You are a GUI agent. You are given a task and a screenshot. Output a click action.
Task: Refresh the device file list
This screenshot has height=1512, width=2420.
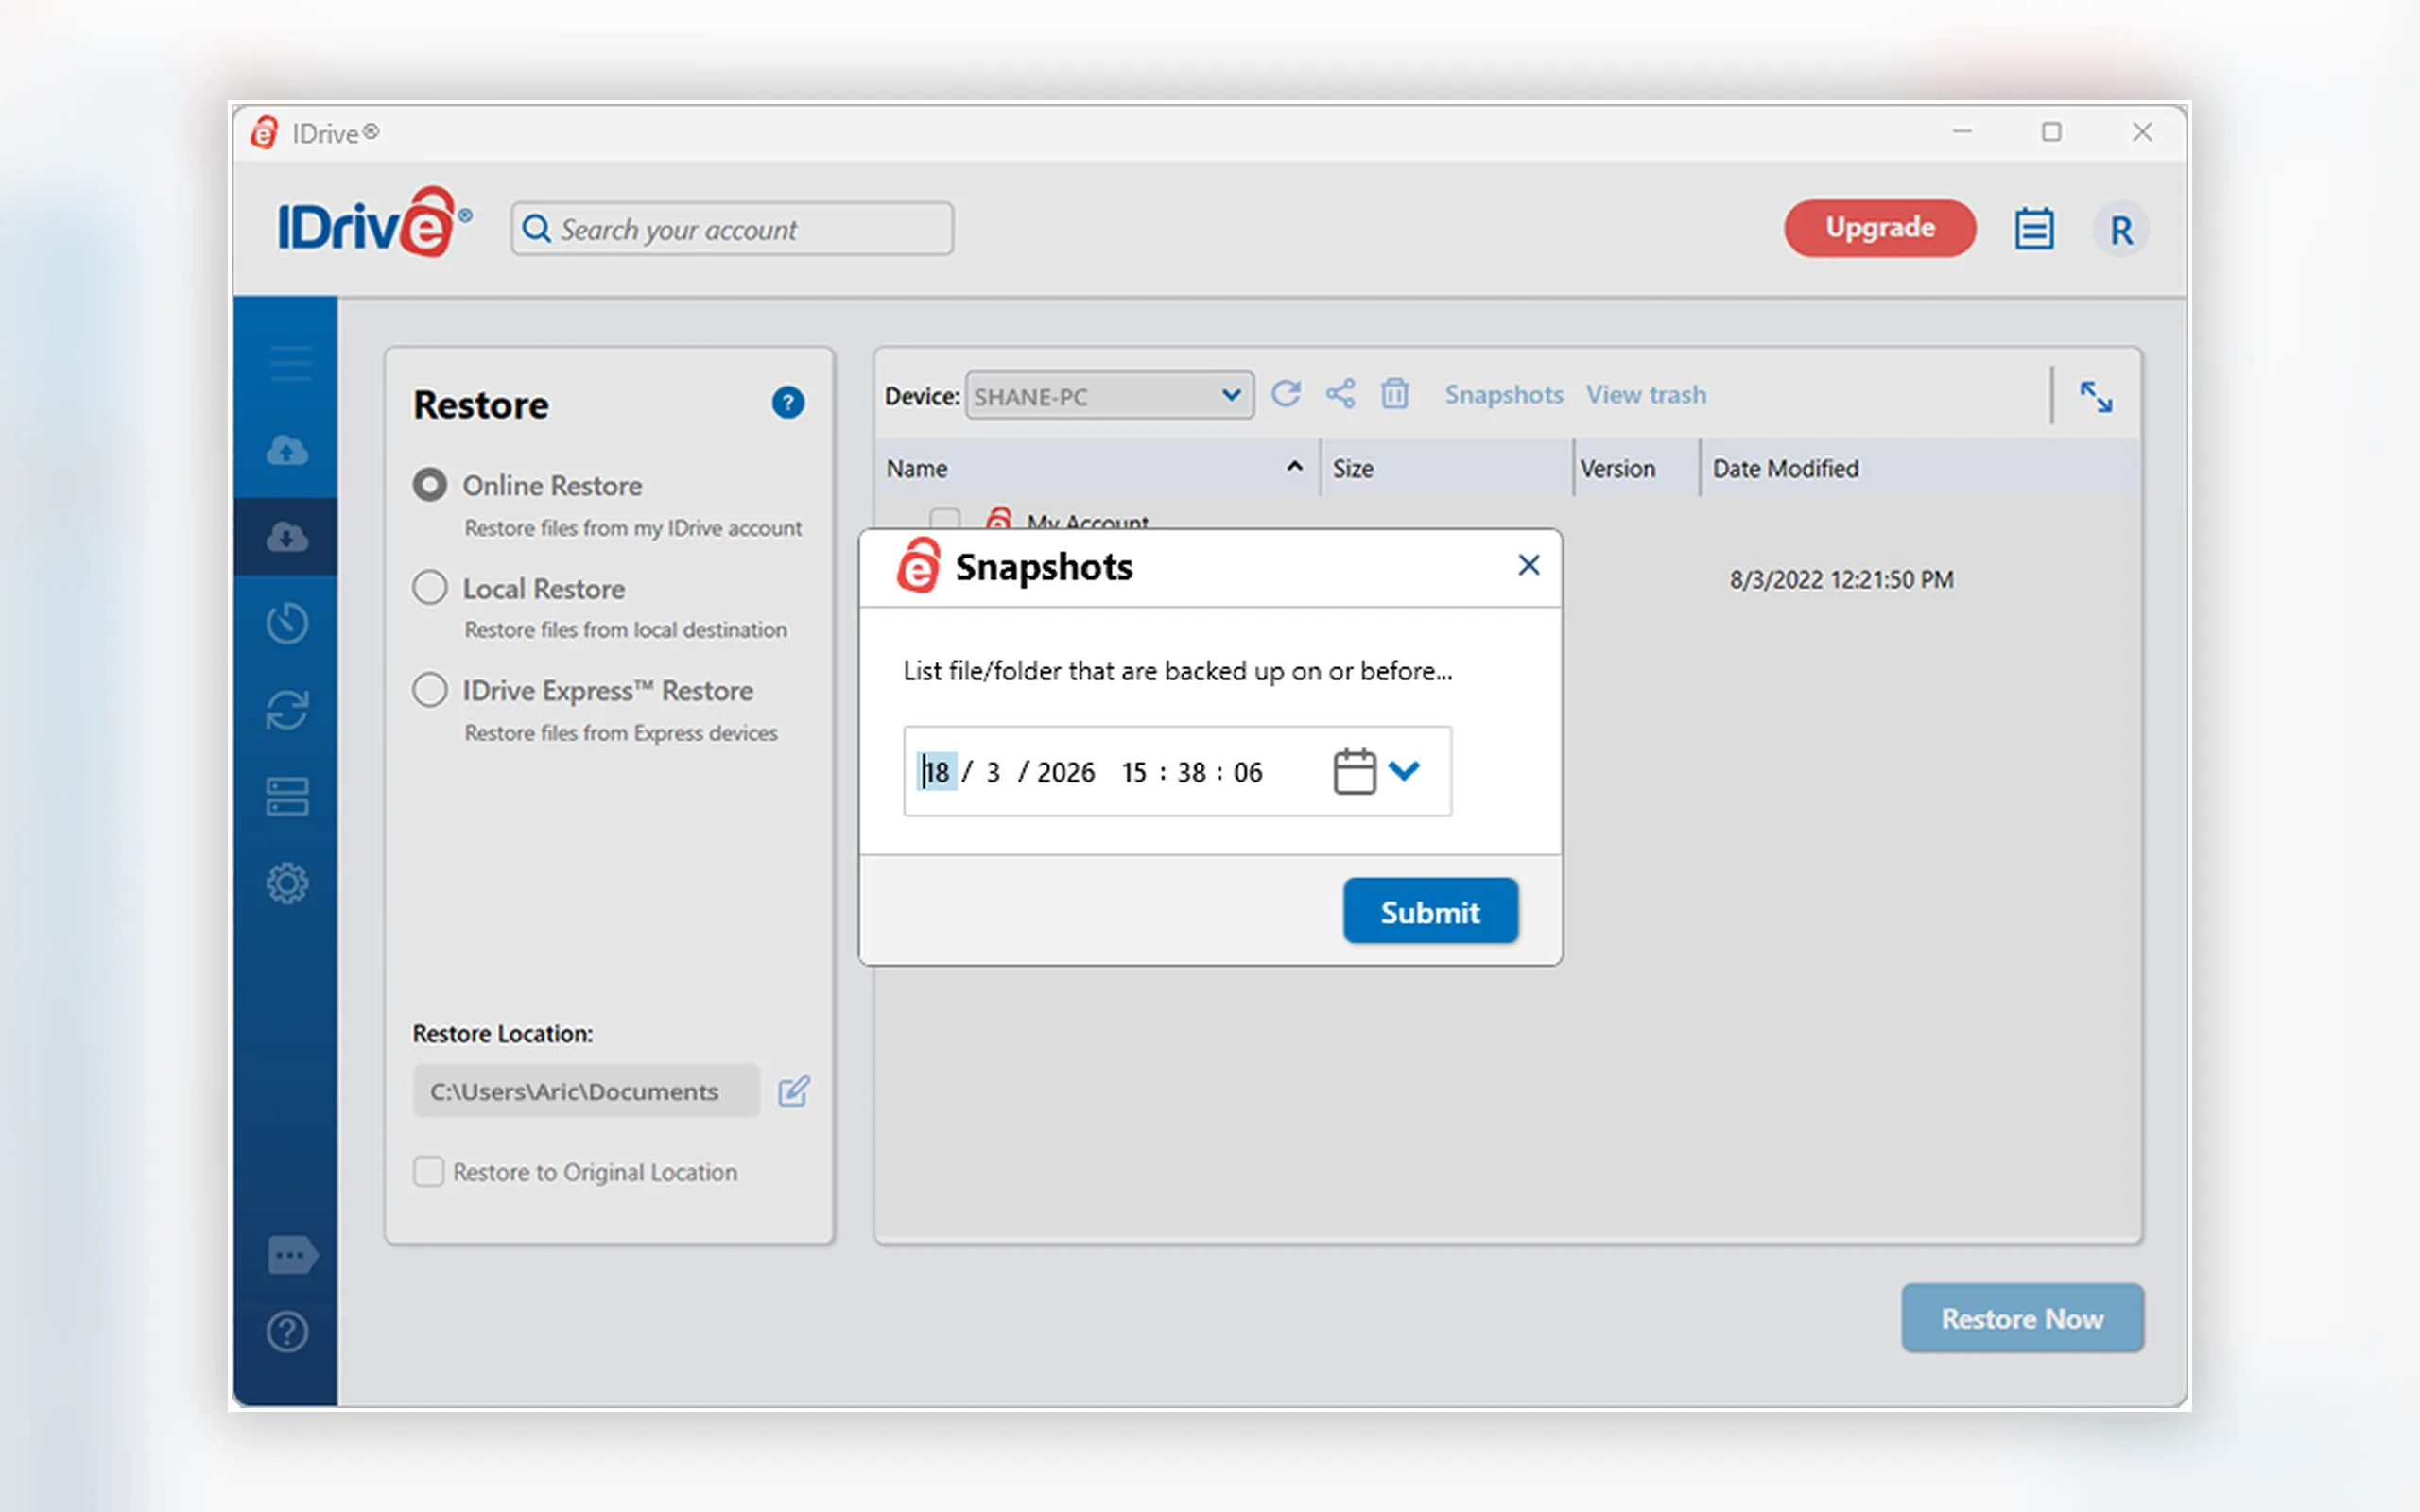pos(1286,394)
